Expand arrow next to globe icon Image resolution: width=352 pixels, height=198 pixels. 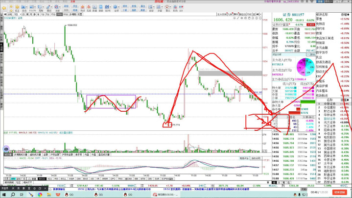point(119,7)
